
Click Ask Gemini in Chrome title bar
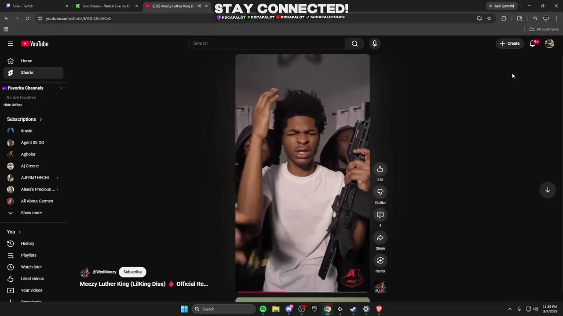[x=501, y=6]
